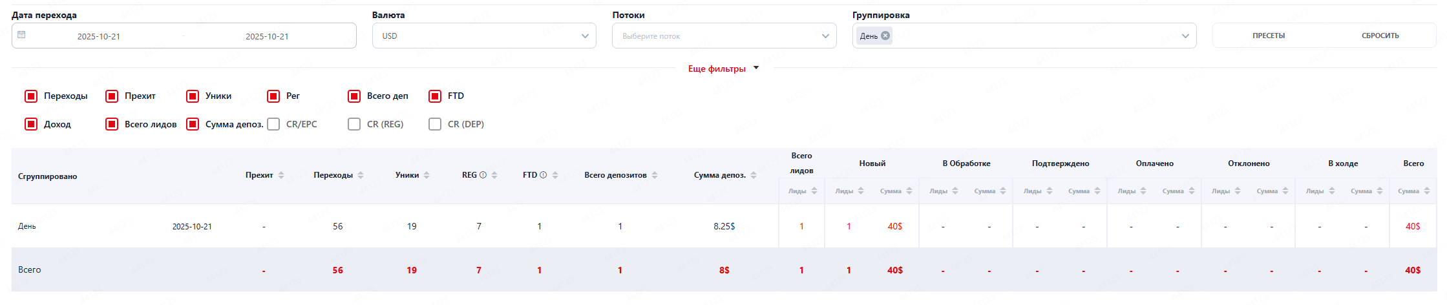
Task: Sort by Прехит column
Action: [x=281, y=175]
